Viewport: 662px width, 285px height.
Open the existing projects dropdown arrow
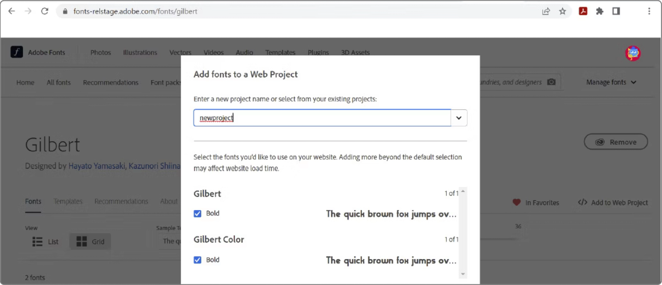coord(459,118)
